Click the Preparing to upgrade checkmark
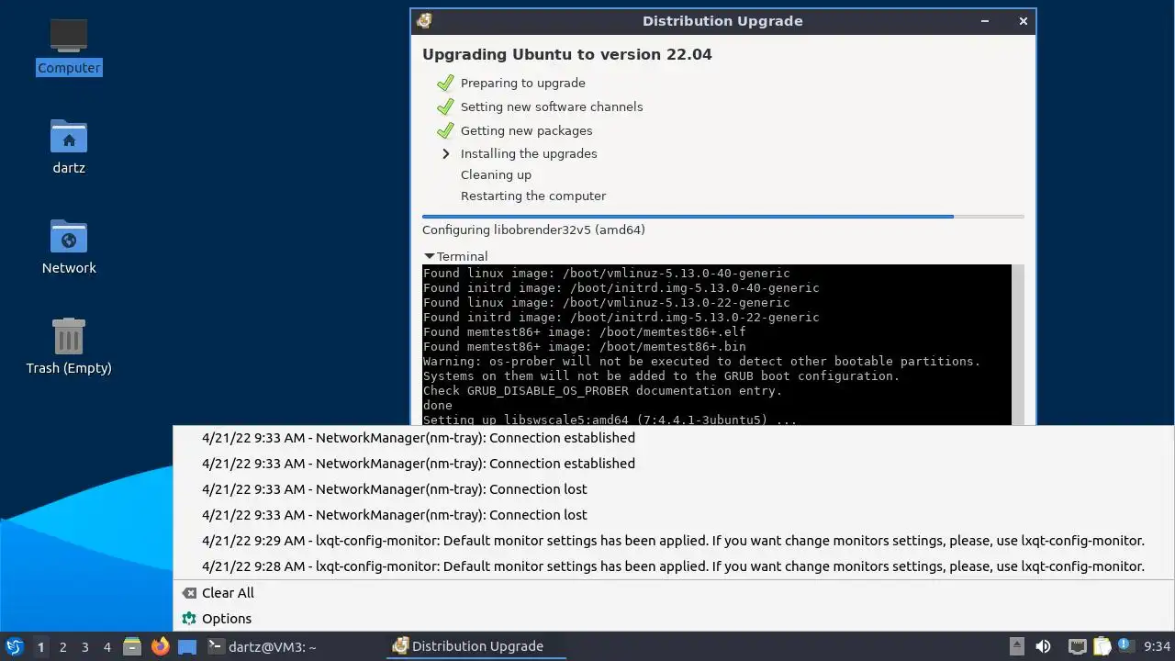 coord(446,83)
